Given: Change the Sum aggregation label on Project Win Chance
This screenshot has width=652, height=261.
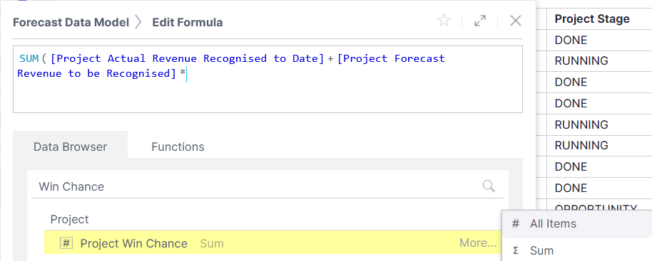Looking at the screenshot, I should (x=212, y=244).
